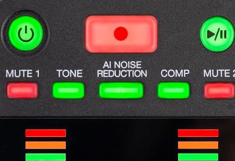Tap the green play/pause button

(217, 34)
